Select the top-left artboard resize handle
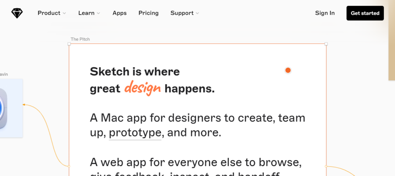The width and height of the screenshot is (395, 176). coord(69,44)
